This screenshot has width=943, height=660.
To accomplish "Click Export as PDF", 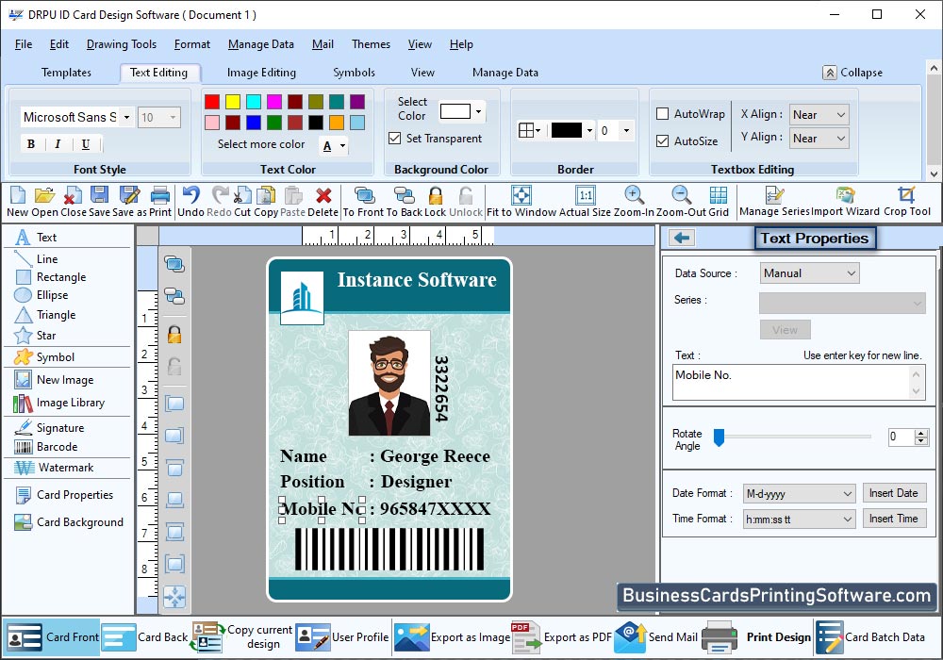I will tap(562, 637).
